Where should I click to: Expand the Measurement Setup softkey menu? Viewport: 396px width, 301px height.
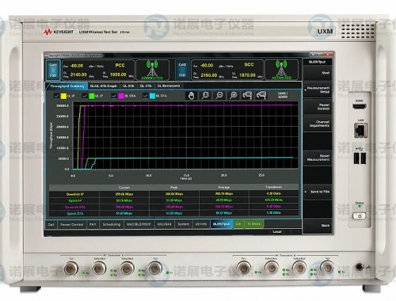(318, 90)
